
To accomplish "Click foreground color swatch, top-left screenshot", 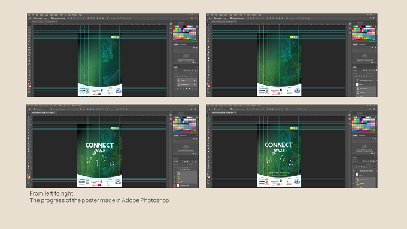I will tap(29, 85).
